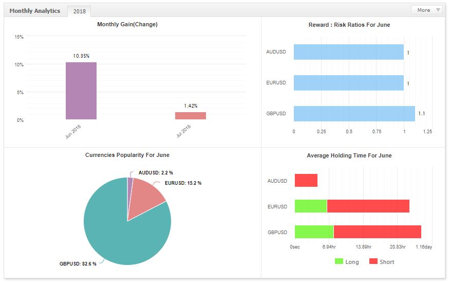Click the green Long legend swatch
Viewport: 450px width, 283px height.
339,261
